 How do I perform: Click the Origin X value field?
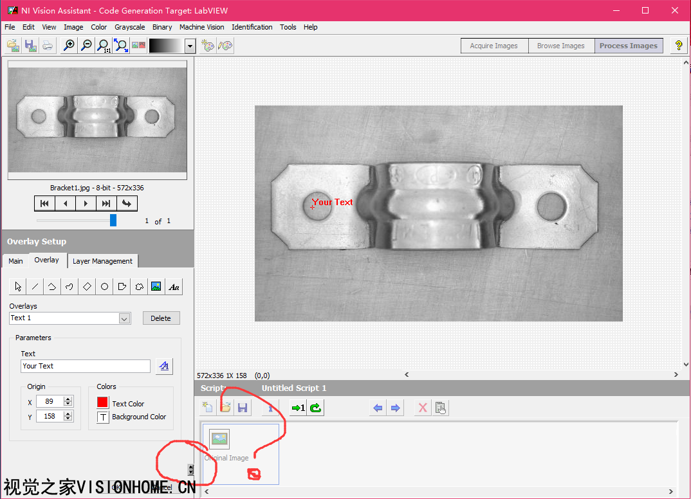coord(51,401)
